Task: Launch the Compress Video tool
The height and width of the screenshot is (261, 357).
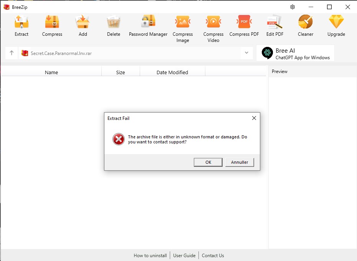Action: tap(213, 23)
